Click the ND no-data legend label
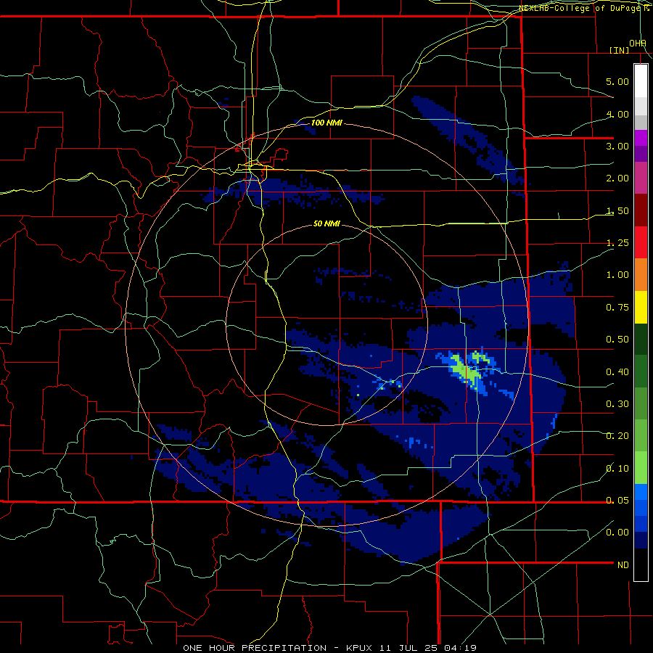Image resolution: width=653 pixels, height=653 pixels. [x=623, y=565]
